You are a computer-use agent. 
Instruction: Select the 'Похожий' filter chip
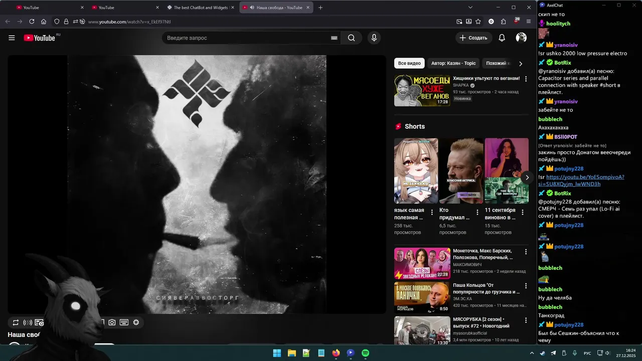pos(498,64)
